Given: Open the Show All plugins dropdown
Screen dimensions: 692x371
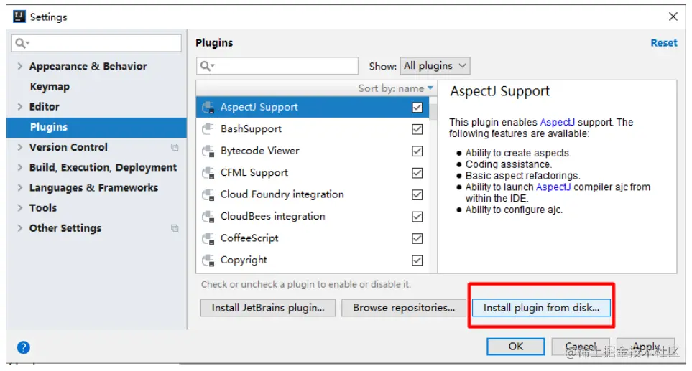Looking at the screenshot, I should [435, 66].
